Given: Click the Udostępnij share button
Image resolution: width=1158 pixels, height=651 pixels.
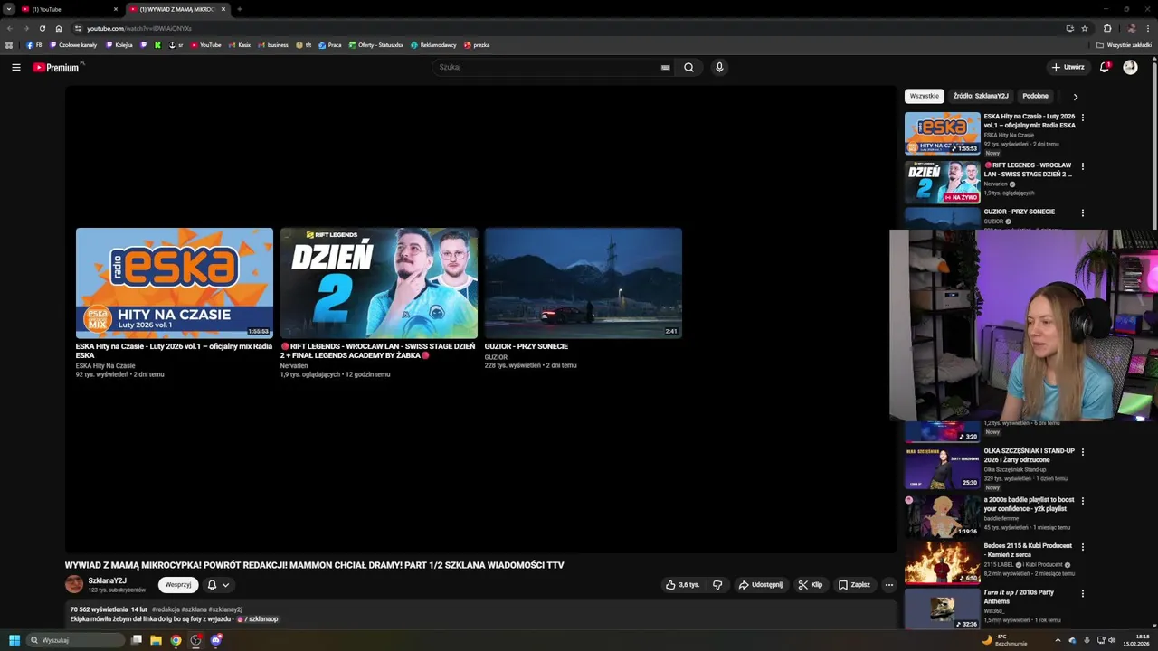Looking at the screenshot, I should [x=760, y=585].
